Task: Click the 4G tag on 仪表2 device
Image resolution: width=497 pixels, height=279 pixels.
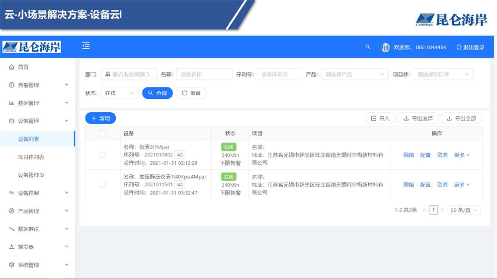Action: (179, 155)
